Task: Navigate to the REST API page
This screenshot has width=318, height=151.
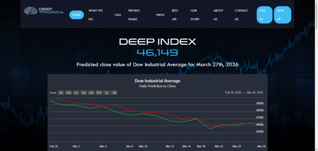Action: click(175, 15)
